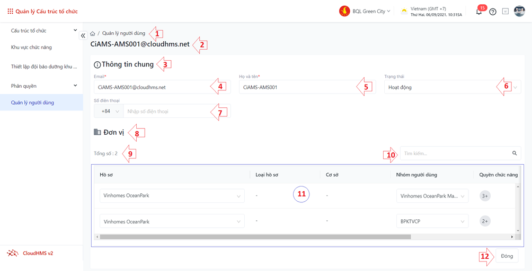
Task: Click the CloudHMS v2 logo
Action: click(x=30, y=253)
